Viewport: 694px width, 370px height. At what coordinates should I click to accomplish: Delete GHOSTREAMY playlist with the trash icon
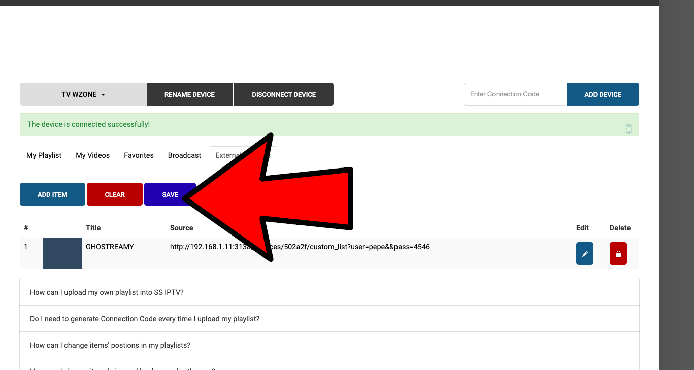click(618, 254)
